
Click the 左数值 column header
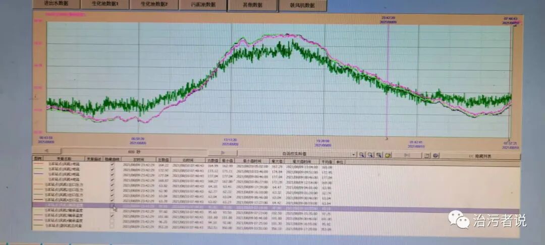point(163,160)
